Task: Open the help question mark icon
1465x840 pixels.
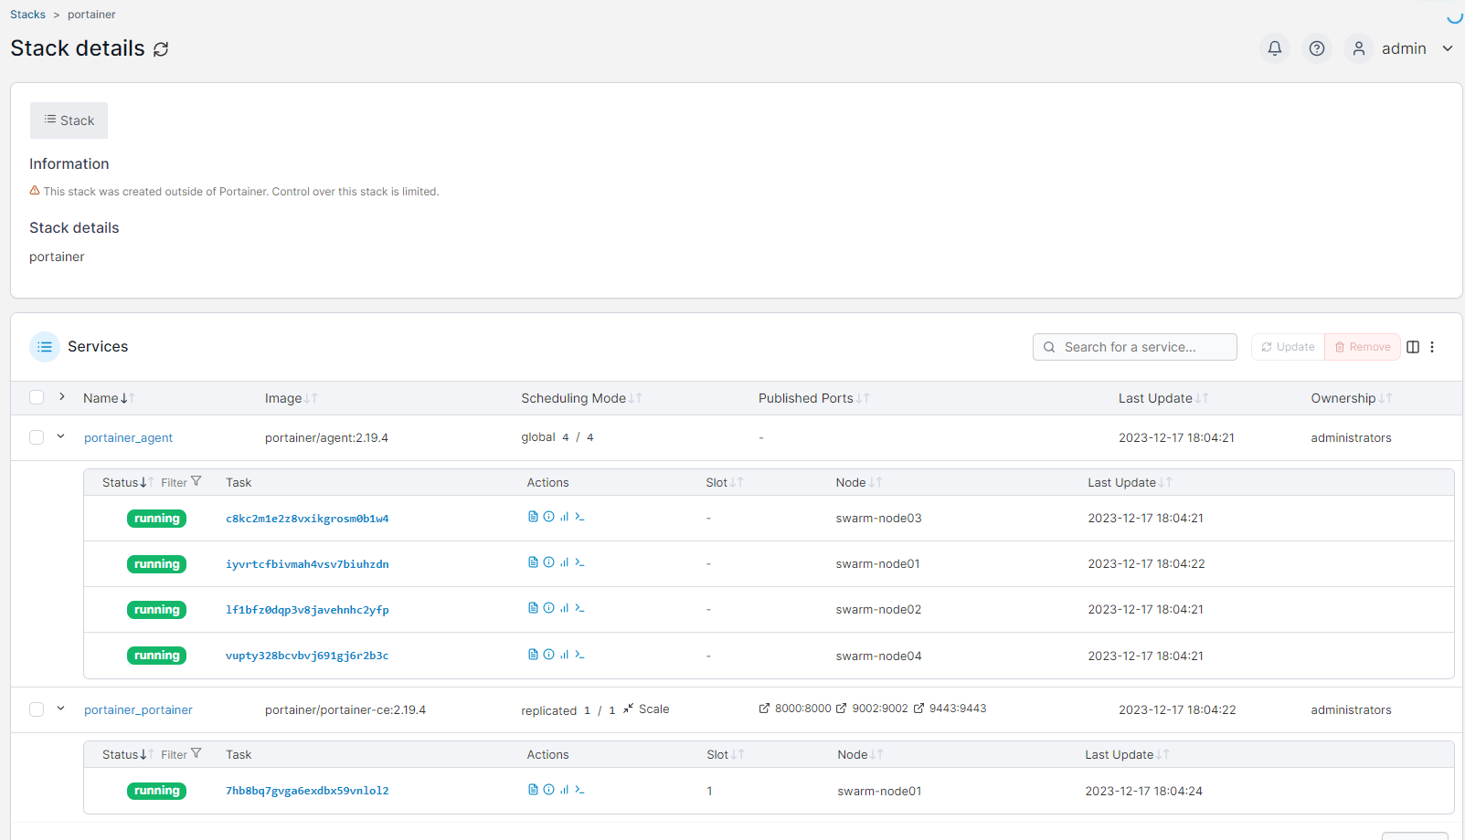Action: 1316,48
